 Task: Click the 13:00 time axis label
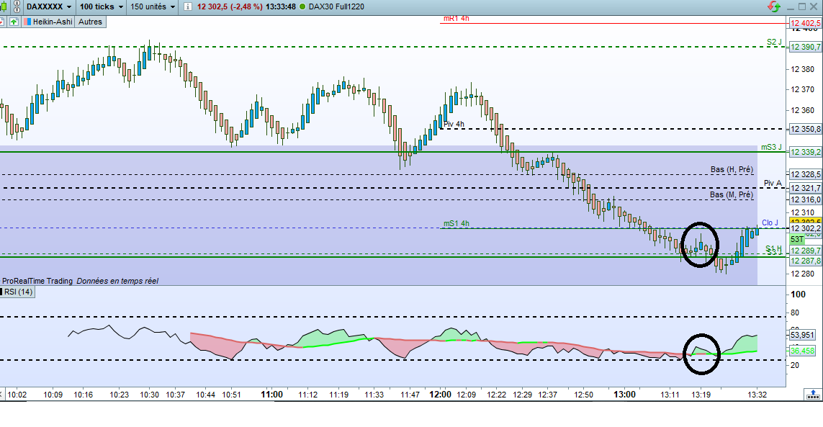pos(624,395)
